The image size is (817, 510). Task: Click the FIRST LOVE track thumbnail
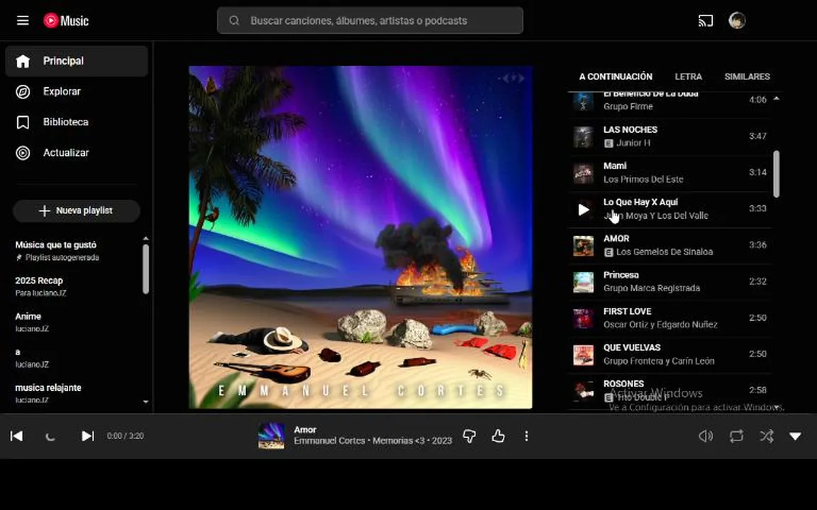point(584,319)
